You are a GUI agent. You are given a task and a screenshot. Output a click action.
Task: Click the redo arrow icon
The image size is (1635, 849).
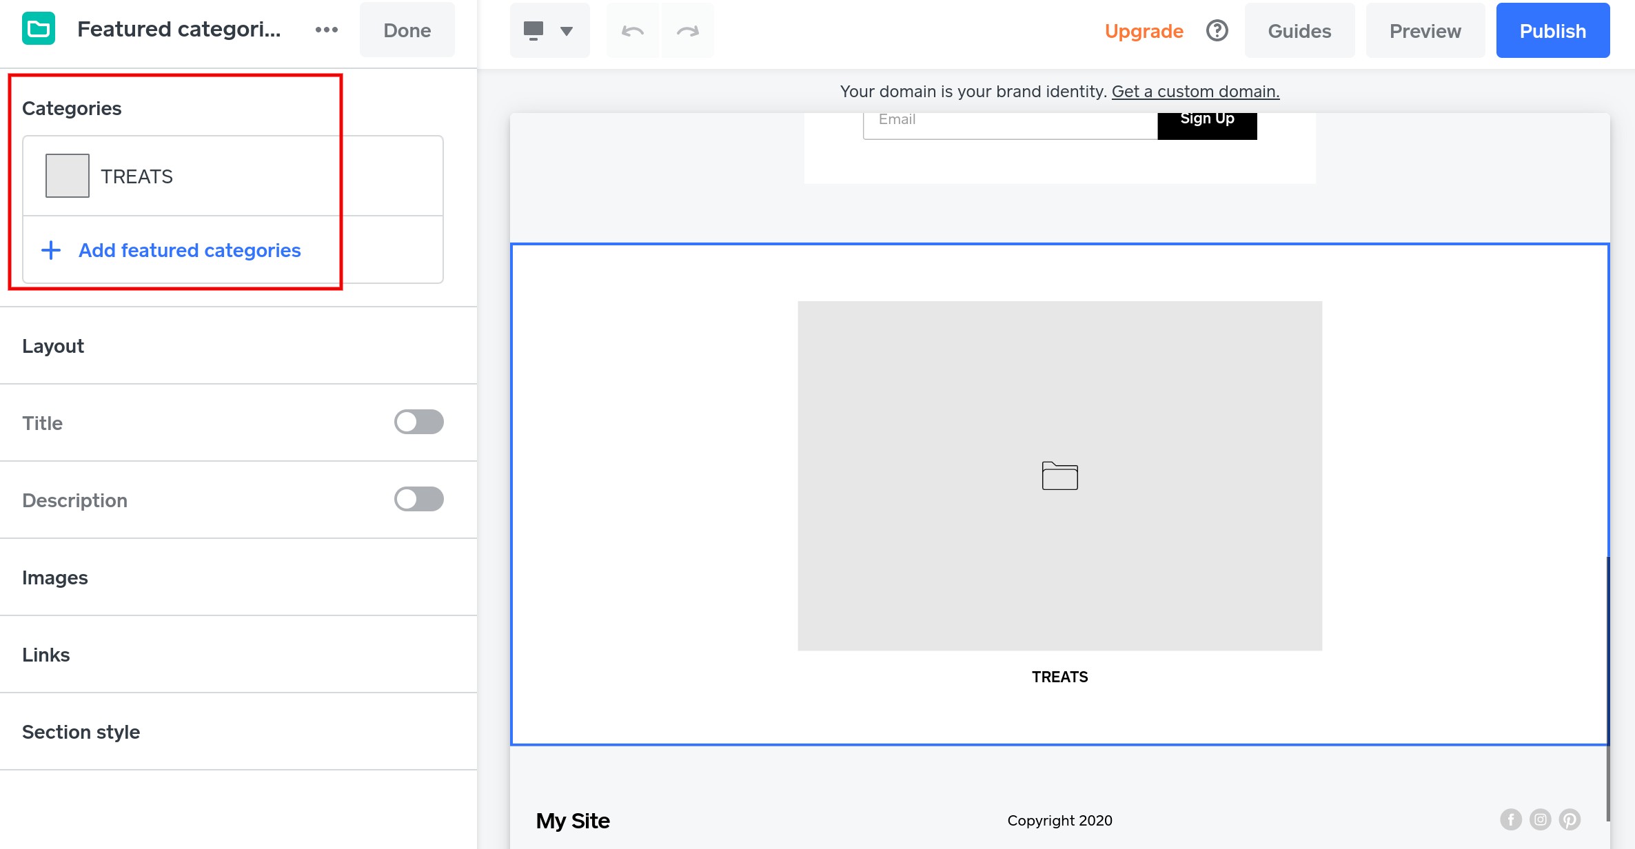click(x=687, y=31)
